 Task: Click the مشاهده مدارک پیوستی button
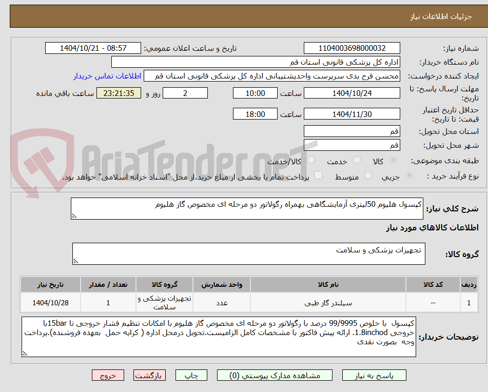(275, 375)
